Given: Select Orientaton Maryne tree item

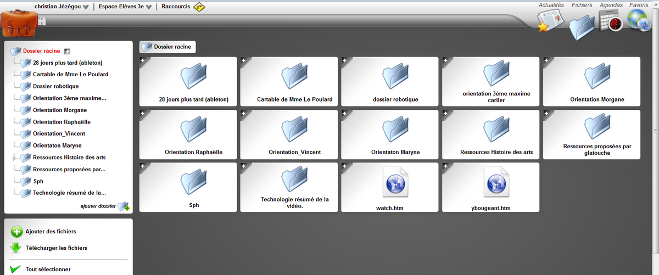Looking at the screenshot, I should coord(57,145).
